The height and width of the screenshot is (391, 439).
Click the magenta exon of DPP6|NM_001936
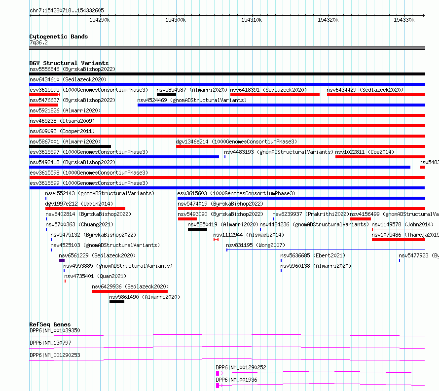click(218, 386)
